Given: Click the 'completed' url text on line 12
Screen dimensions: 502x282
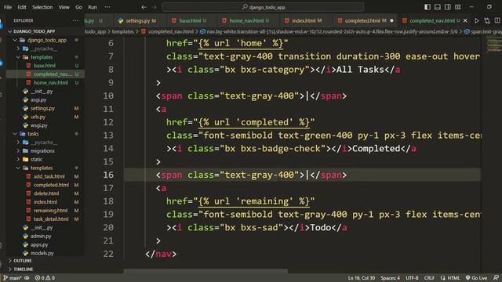Looking at the screenshot, I should [264, 122].
